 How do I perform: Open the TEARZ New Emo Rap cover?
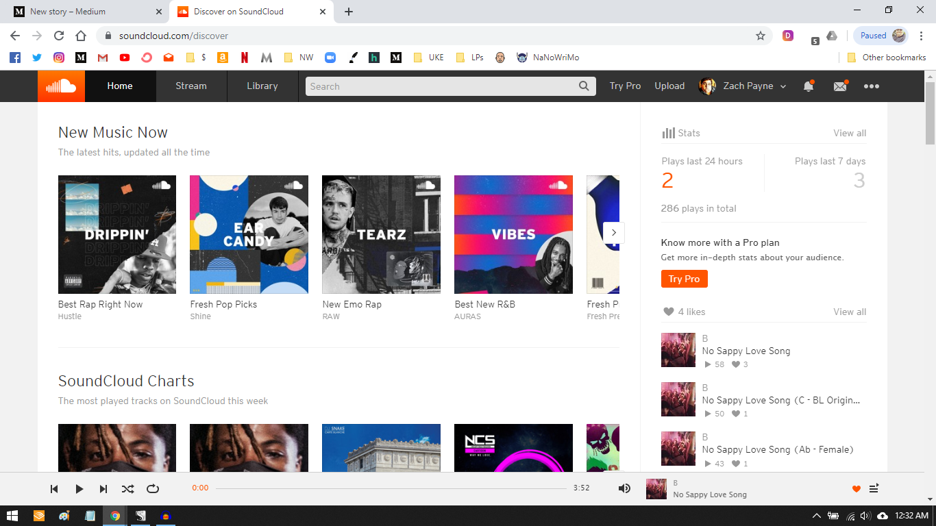tap(381, 234)
